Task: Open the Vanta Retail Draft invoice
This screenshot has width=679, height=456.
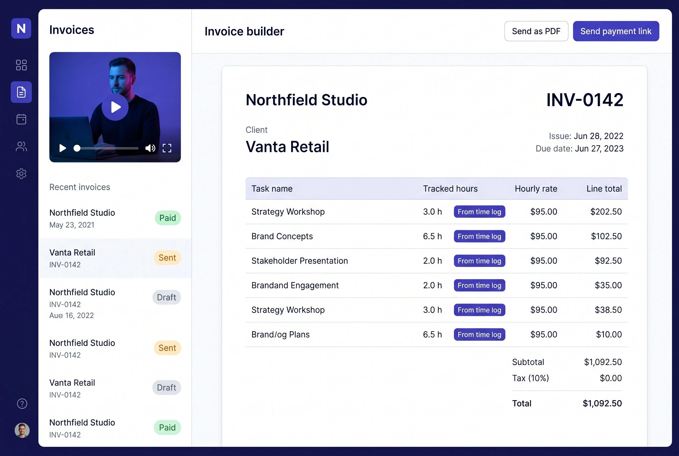Action: pyautogui.click(x=115, y=388)
